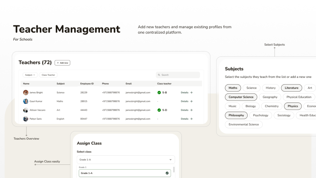Toggle the Class Teacher filter chip
Screen dimensions: 316x178
click(x=48, y=75)
